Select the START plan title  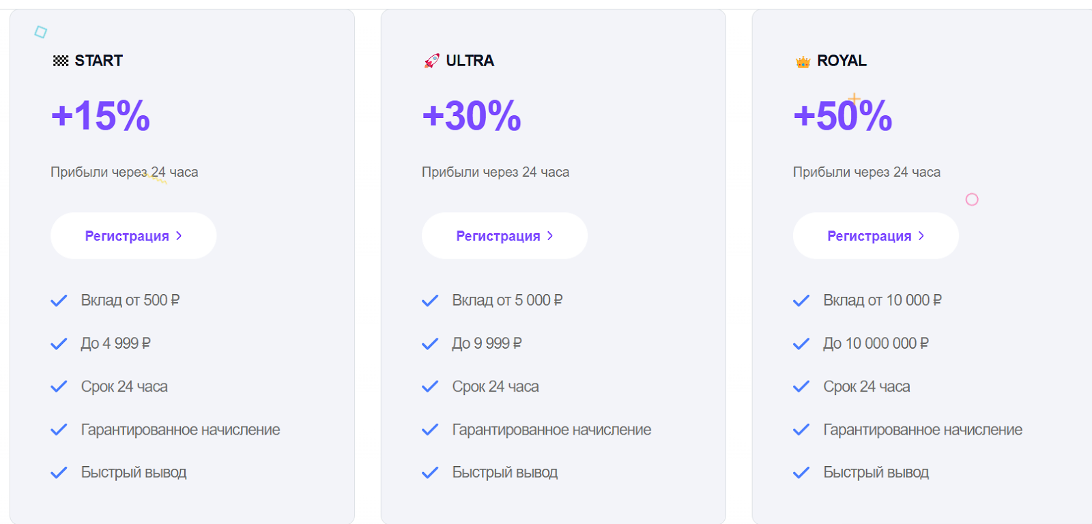(x=99, y=61)
